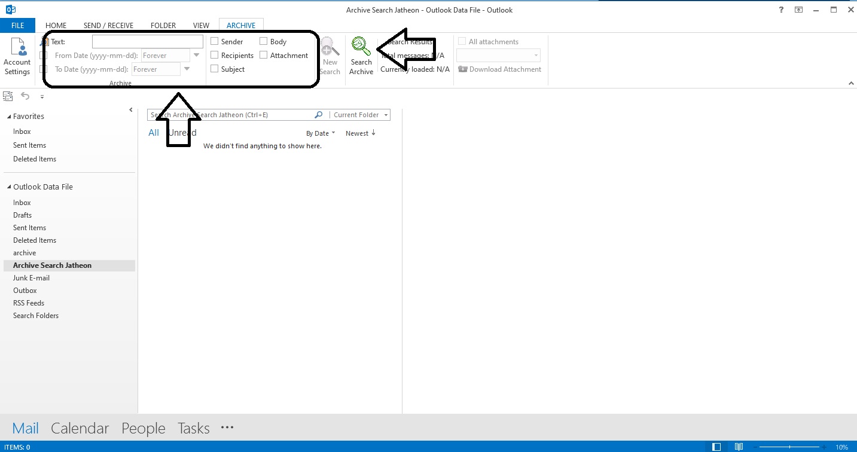The image size is (857, 452).
Task: Click the From Date input field
Action: pyautogui.click(x=166, y=56)
